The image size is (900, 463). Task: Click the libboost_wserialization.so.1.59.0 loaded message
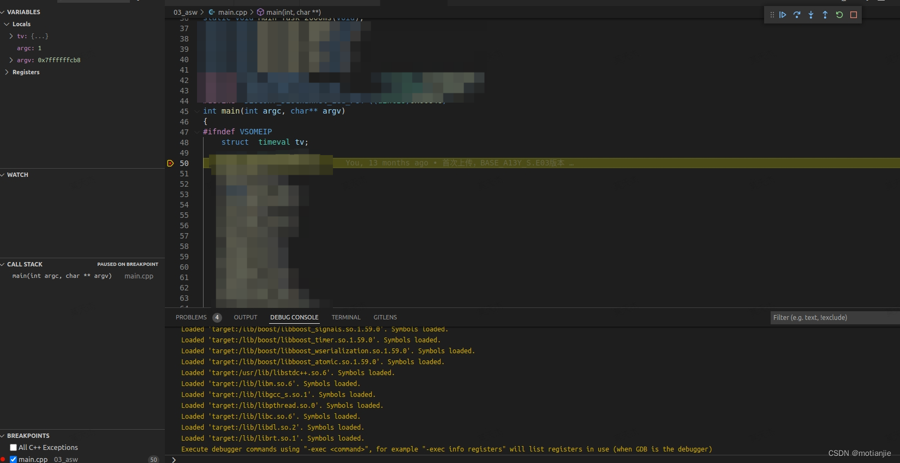(328, 351)
